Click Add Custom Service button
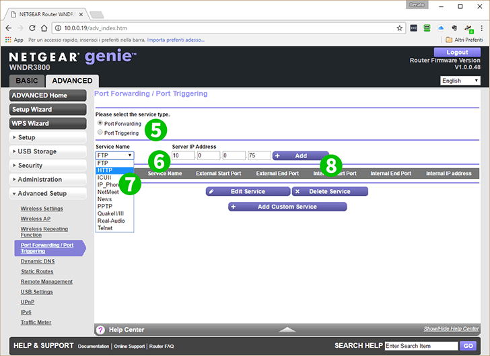Viewport: 490px width, 356px height. (287, 207)
